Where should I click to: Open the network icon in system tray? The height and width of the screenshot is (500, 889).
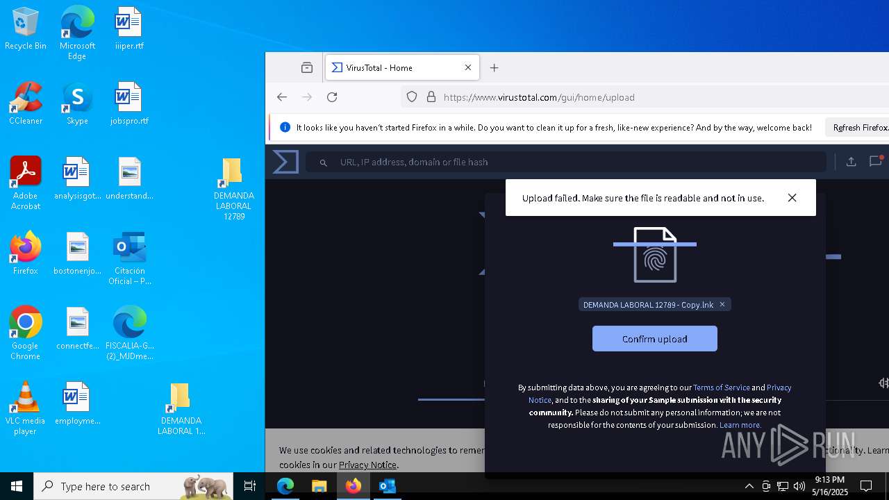point(783,486)
